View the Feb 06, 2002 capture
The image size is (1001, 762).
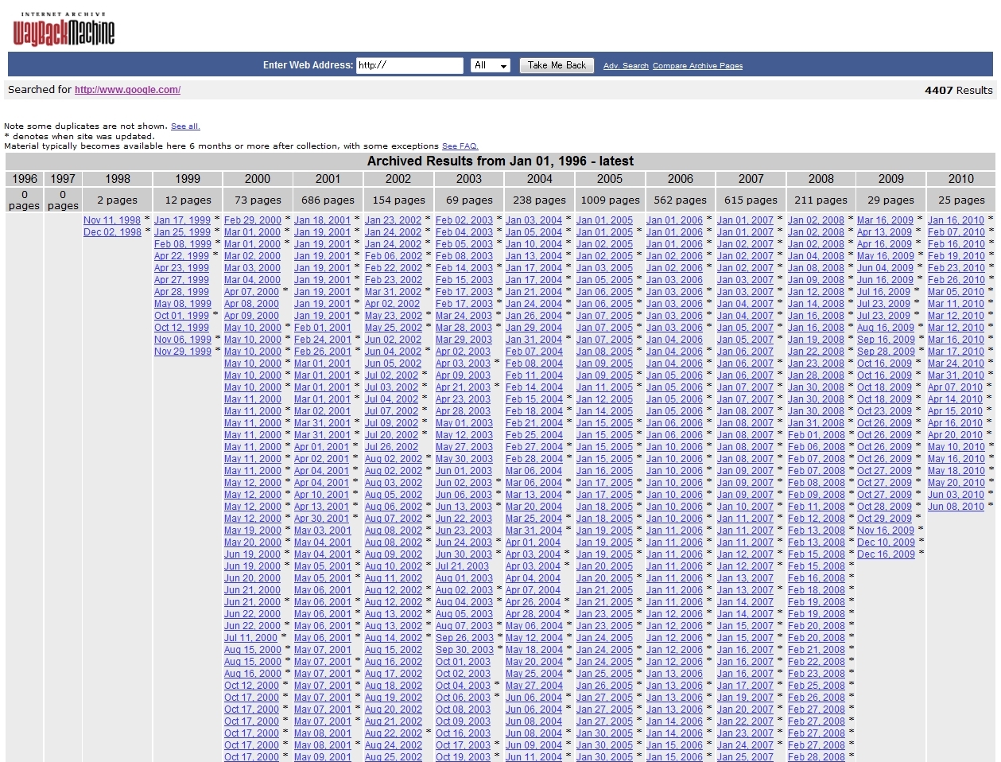(x=394, y=256)
